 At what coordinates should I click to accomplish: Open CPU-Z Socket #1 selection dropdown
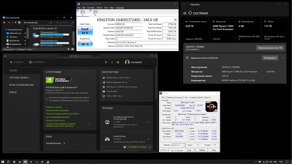click(179, 145)
